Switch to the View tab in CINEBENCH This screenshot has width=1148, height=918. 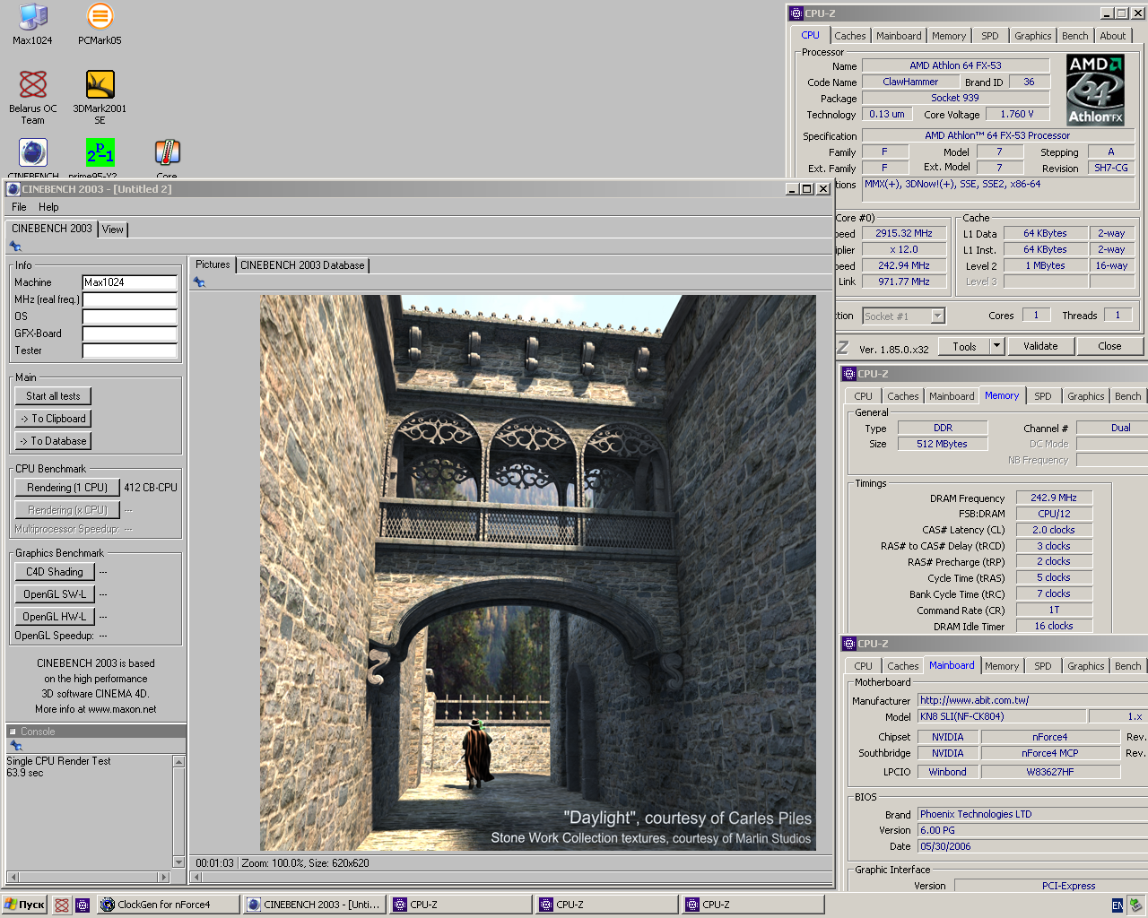(113, 229)
